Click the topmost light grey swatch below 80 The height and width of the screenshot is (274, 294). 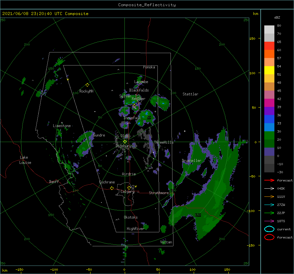coord(269,30)
